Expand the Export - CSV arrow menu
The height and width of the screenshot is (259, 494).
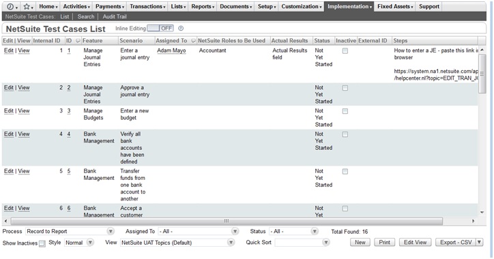pos(479,243)
